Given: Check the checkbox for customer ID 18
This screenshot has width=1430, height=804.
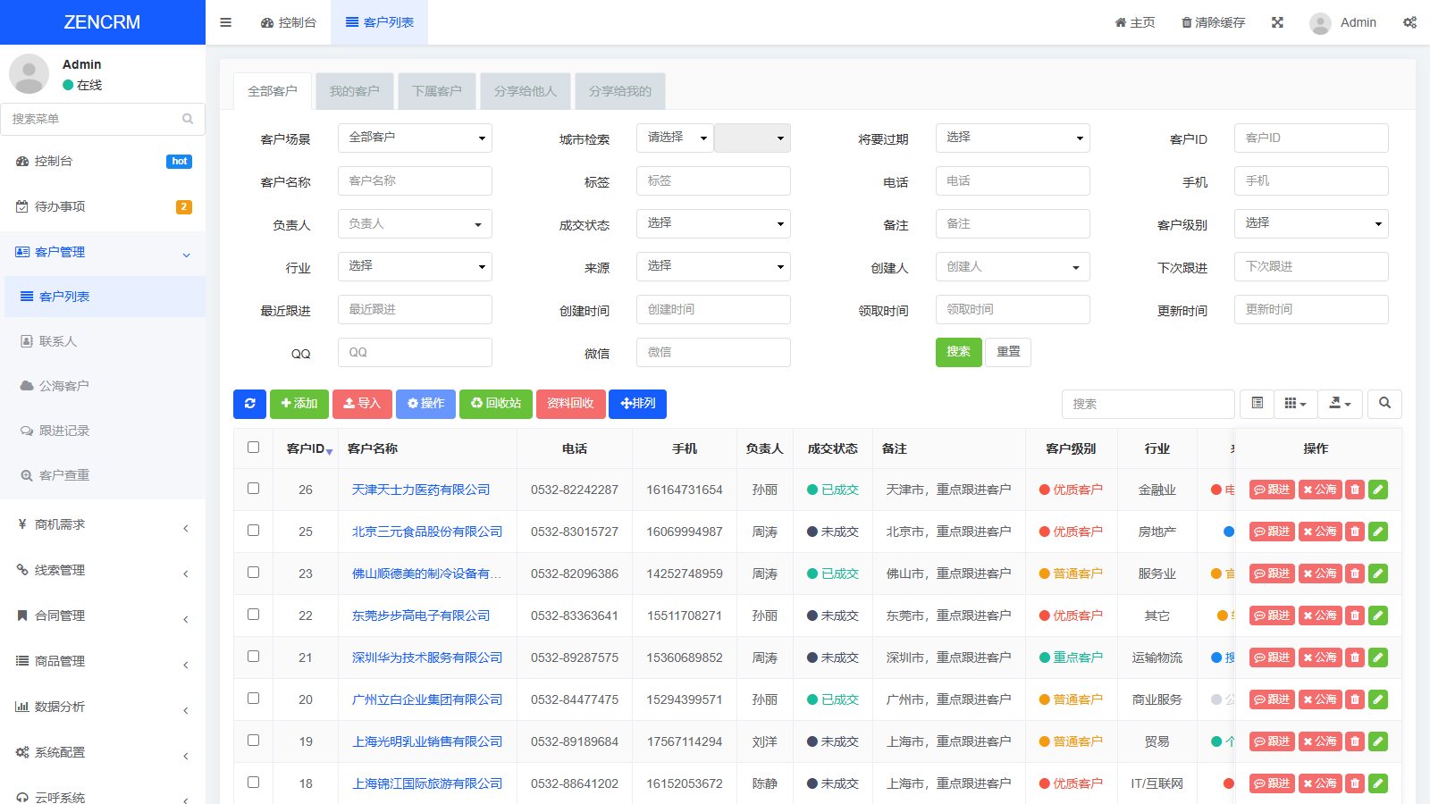Looking at the screenshot, I should (254, 783).
